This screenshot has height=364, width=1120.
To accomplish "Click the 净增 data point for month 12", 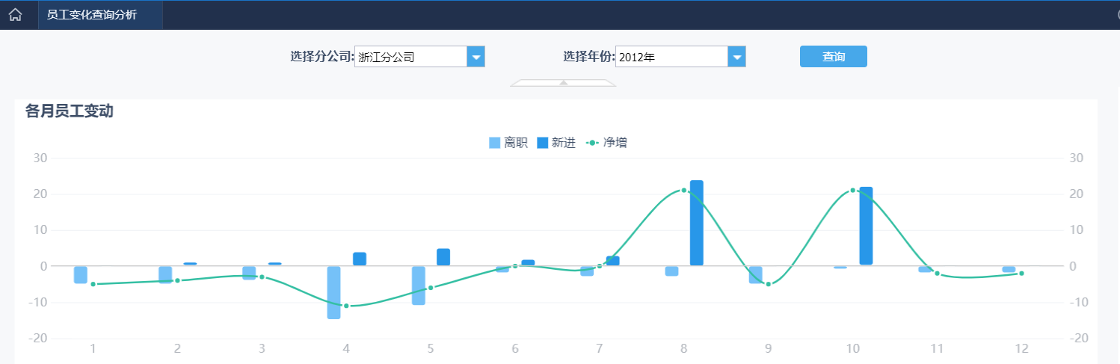I will (1021, 274).
